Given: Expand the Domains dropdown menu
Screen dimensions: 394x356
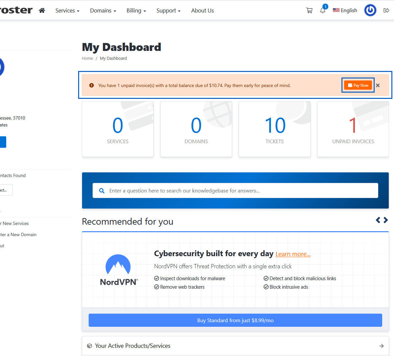Looking at the screenshot, I should click(x=103, y=11).
